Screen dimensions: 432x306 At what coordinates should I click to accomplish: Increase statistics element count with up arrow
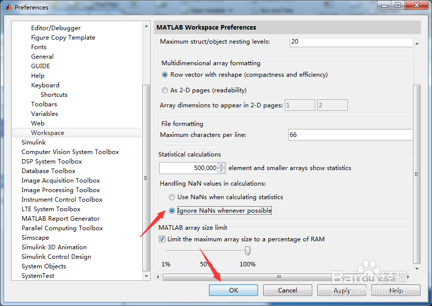point(222,166)
